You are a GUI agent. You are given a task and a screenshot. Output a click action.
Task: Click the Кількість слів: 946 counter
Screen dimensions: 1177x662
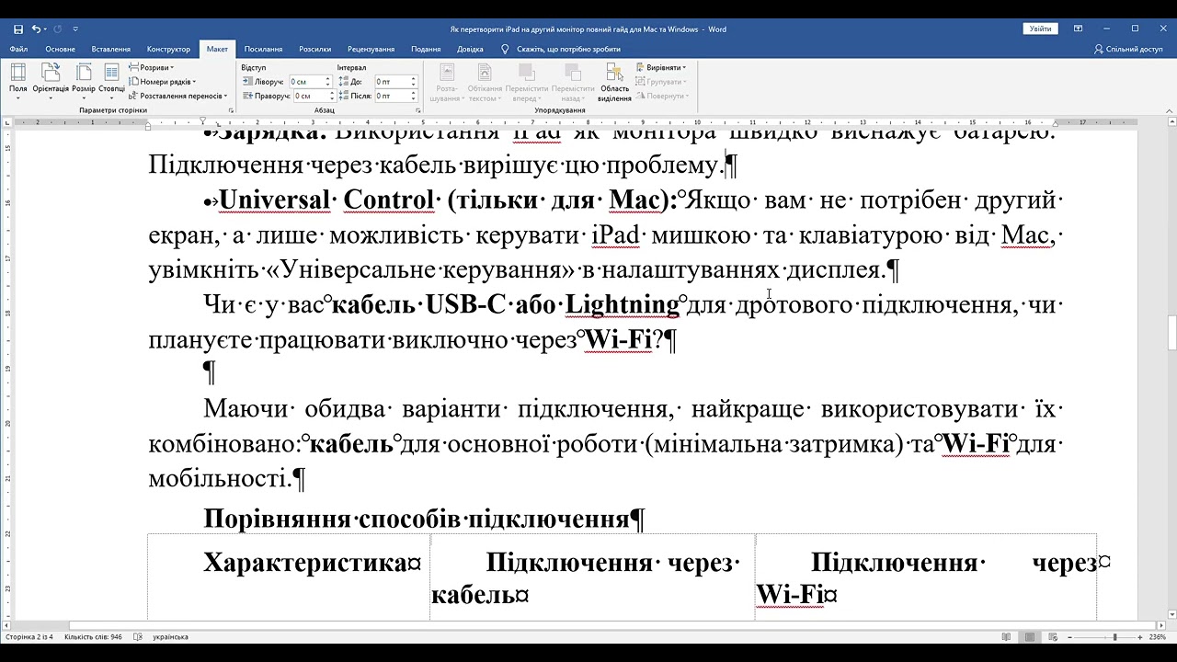coord(93,636)
